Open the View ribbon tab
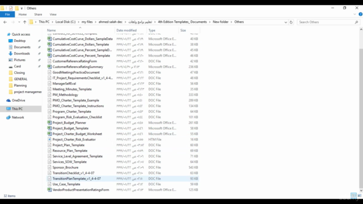The width and height of the screenshot is (363, 204). coord(53,14)
